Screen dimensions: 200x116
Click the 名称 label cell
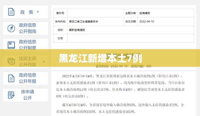(x=60, y=30)
